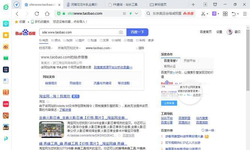This screenshot has width=250, height=150.
Task: Click the purple translate icon in toolbar
Action: (x=214, y=13)
